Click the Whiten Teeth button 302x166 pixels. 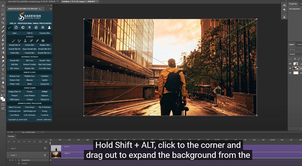14,84
